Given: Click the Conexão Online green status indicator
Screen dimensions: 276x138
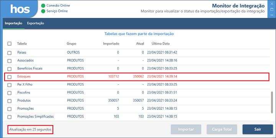Looking at the screenshot, I should [43, 6].
